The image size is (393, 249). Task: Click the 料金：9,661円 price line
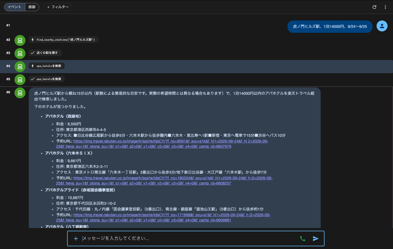click(68, 161)
